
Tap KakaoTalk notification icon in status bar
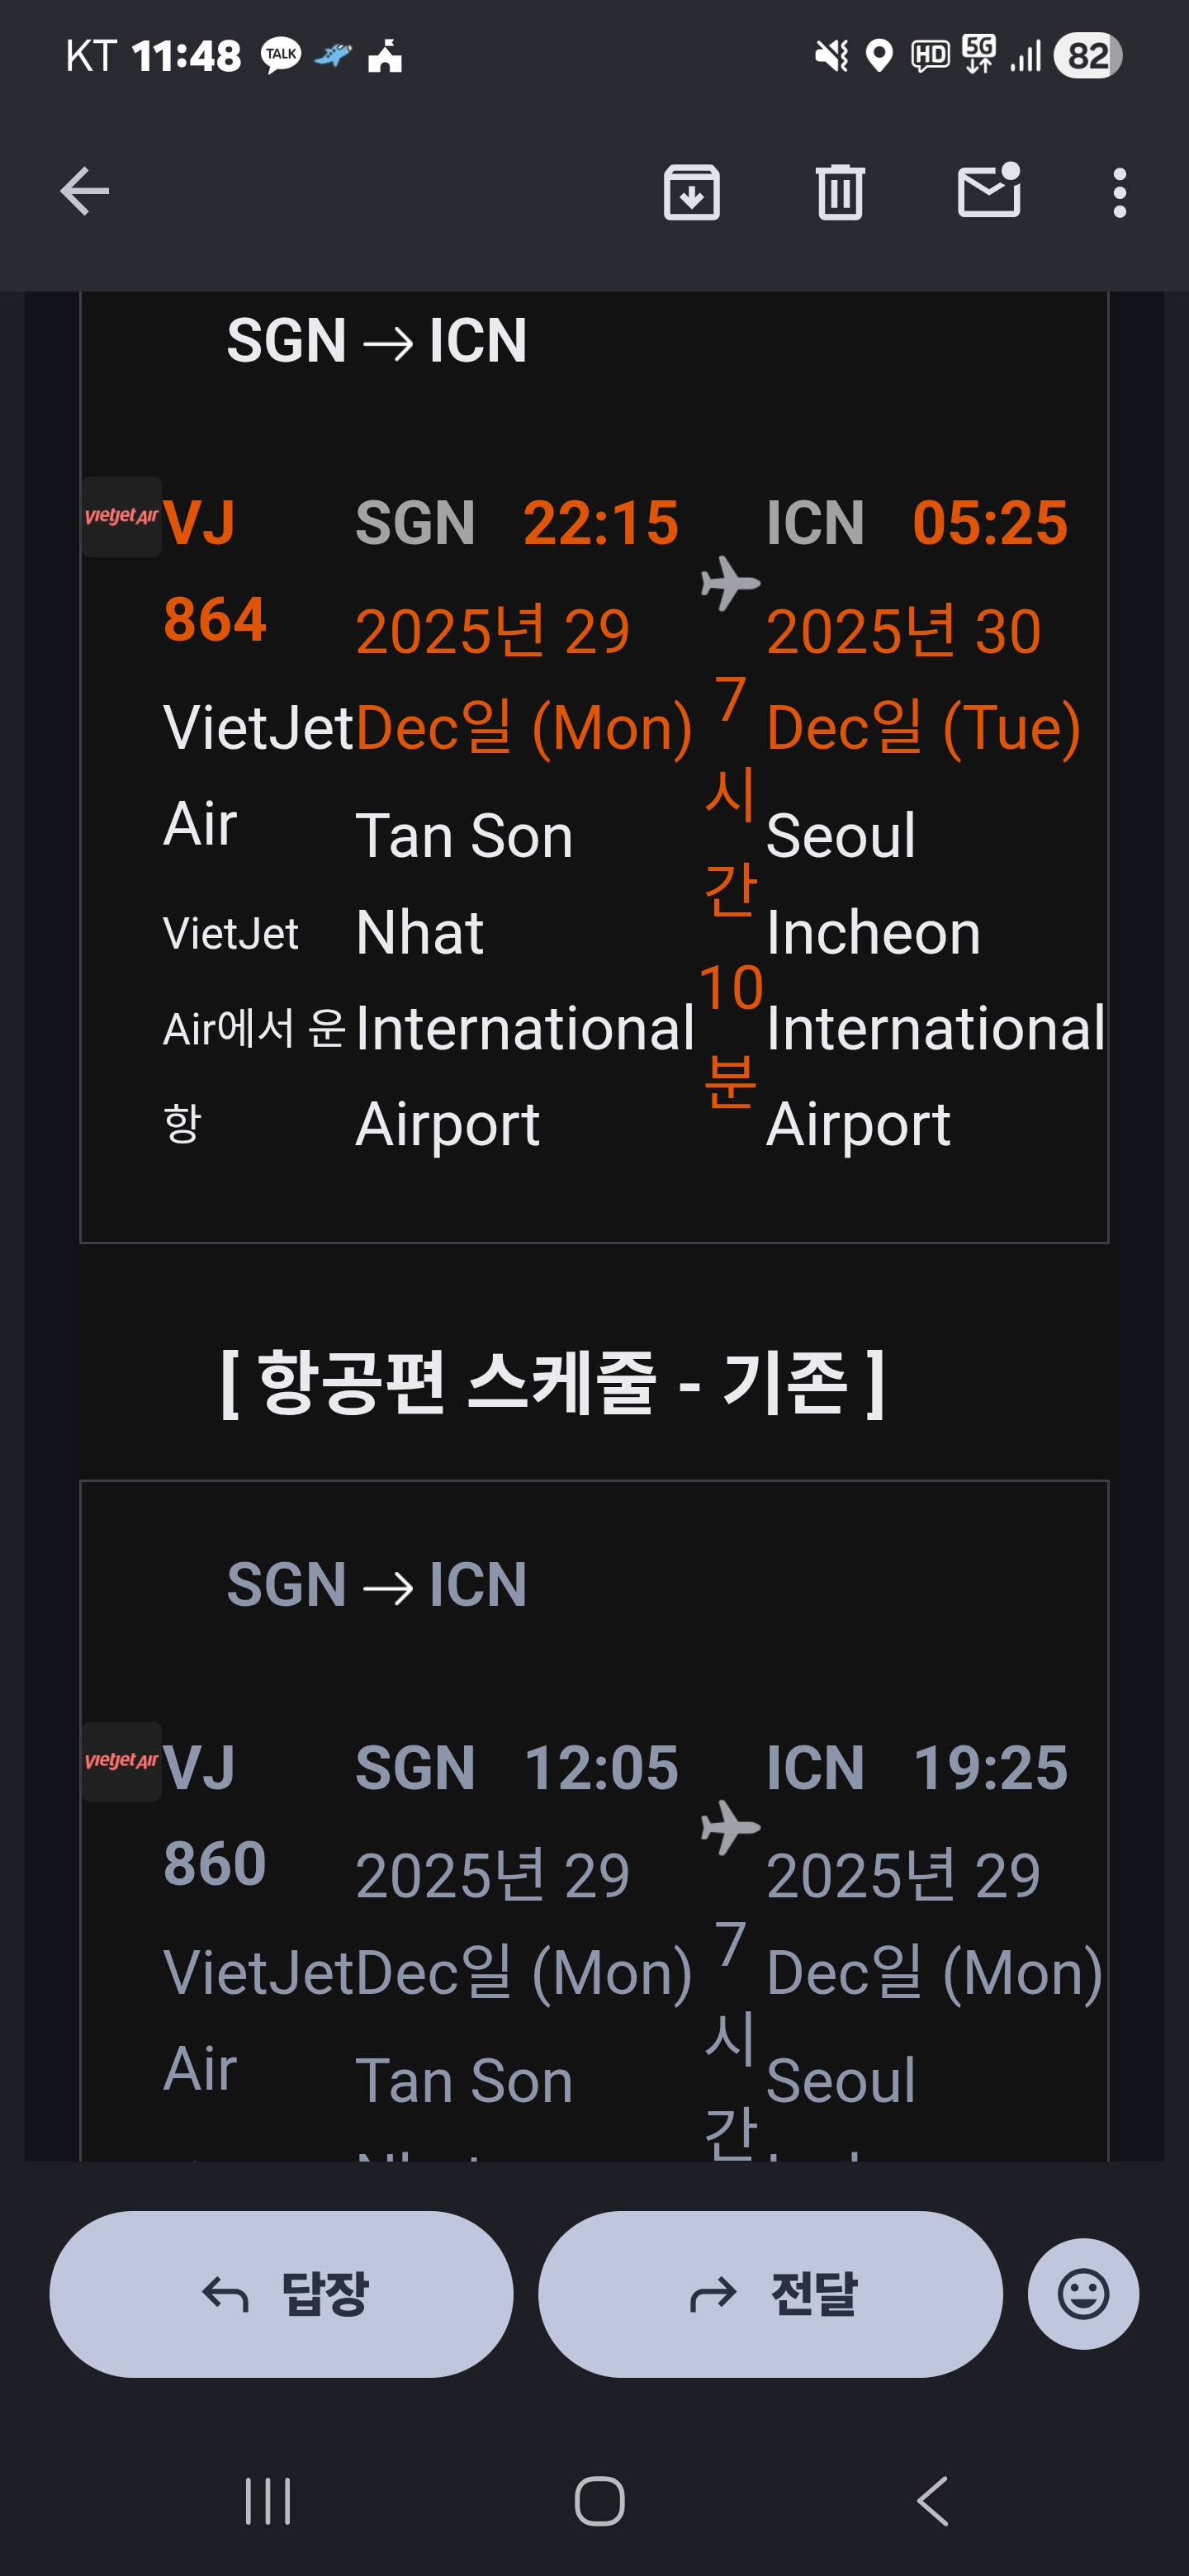[x=280, y=55]
